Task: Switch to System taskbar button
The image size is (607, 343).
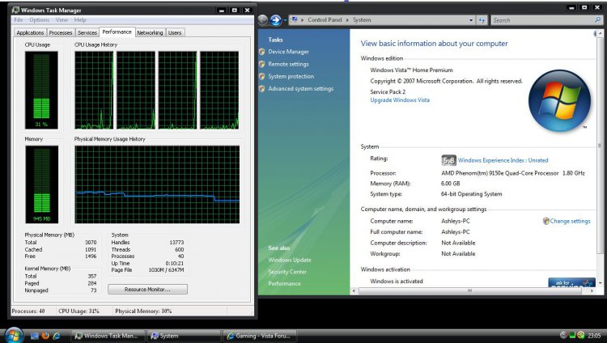Action: click(x=183, y=336)
